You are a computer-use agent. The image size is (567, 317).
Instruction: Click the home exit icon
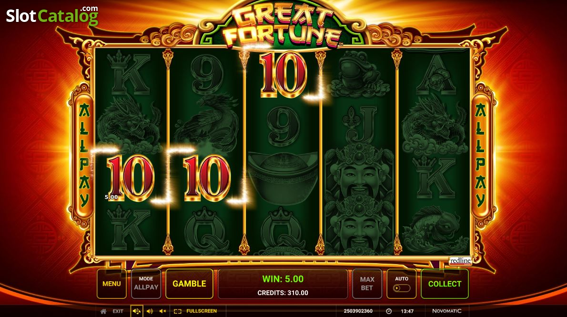103,311
